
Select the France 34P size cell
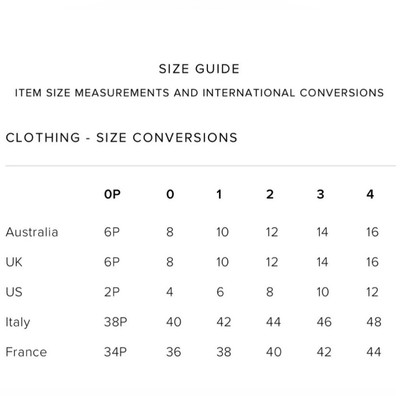(x=115, y=352)
